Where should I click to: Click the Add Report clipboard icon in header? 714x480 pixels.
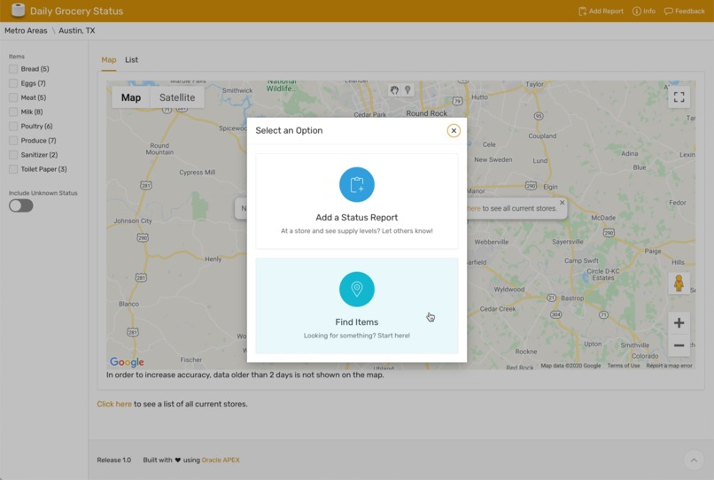tap(582, 11)
